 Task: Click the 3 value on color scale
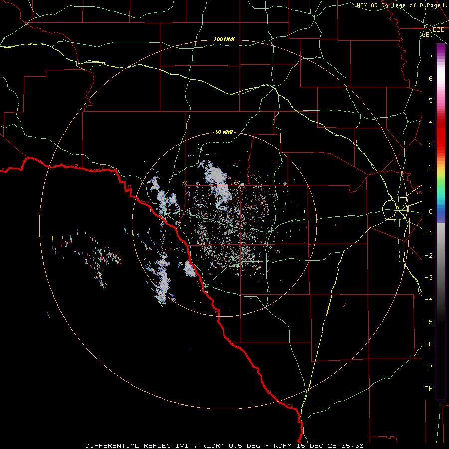tap(431, 145)
